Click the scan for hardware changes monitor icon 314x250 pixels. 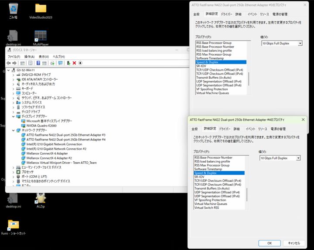coord(60,63)
